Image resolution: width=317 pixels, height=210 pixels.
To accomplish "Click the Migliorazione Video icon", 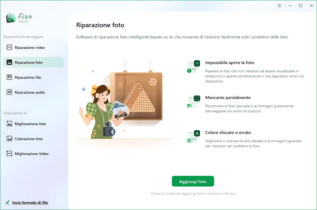I will click(x=9, y=153).
